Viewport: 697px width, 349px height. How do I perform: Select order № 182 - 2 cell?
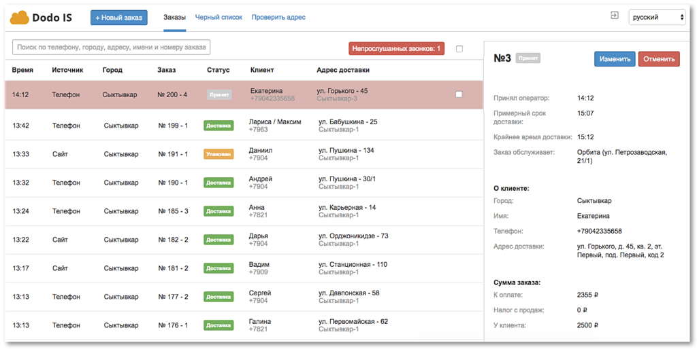(x=173, y=240)
